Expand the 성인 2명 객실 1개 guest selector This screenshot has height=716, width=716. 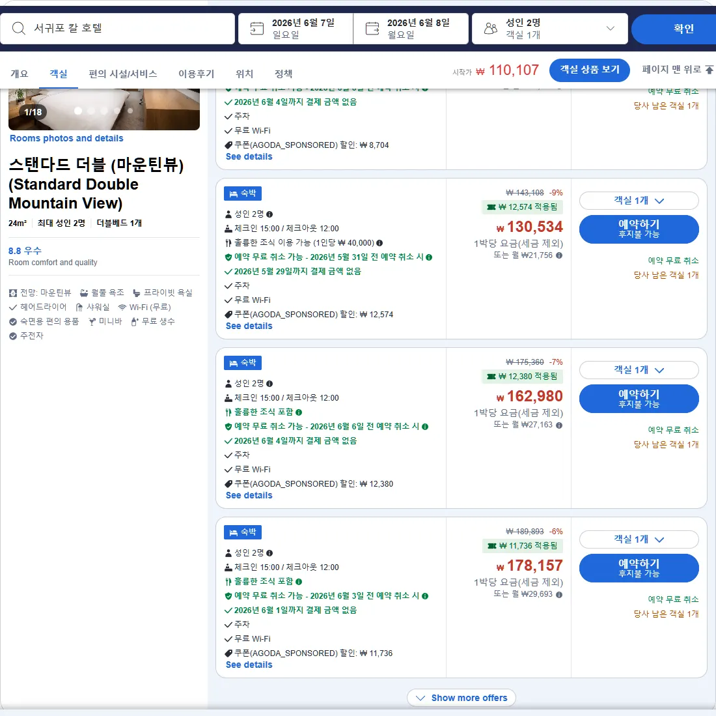550,28
